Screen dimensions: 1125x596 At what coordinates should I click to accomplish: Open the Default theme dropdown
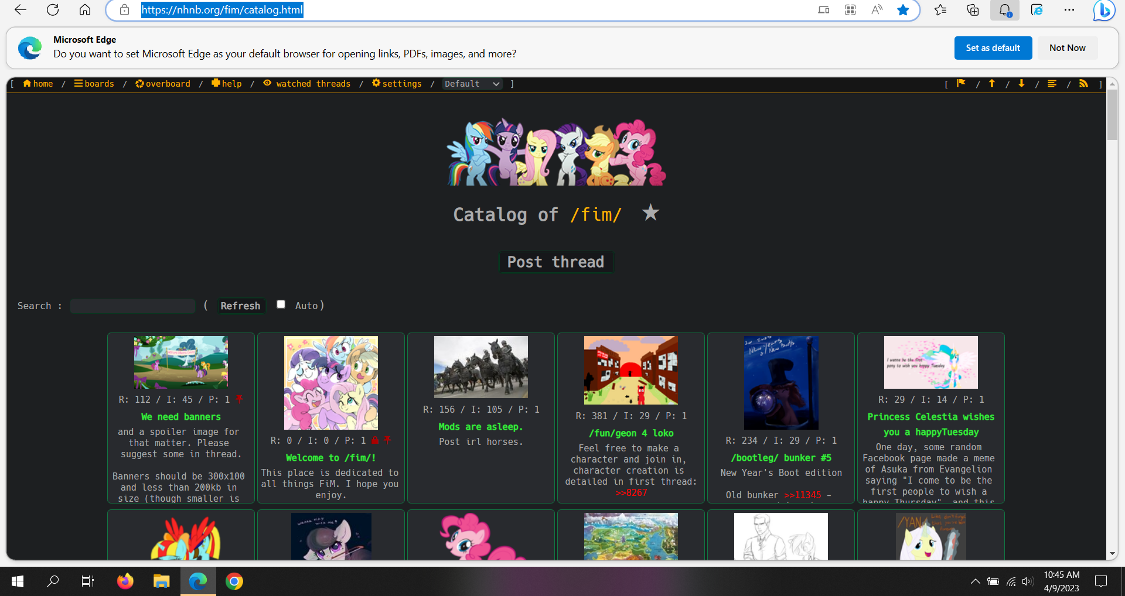472,84
